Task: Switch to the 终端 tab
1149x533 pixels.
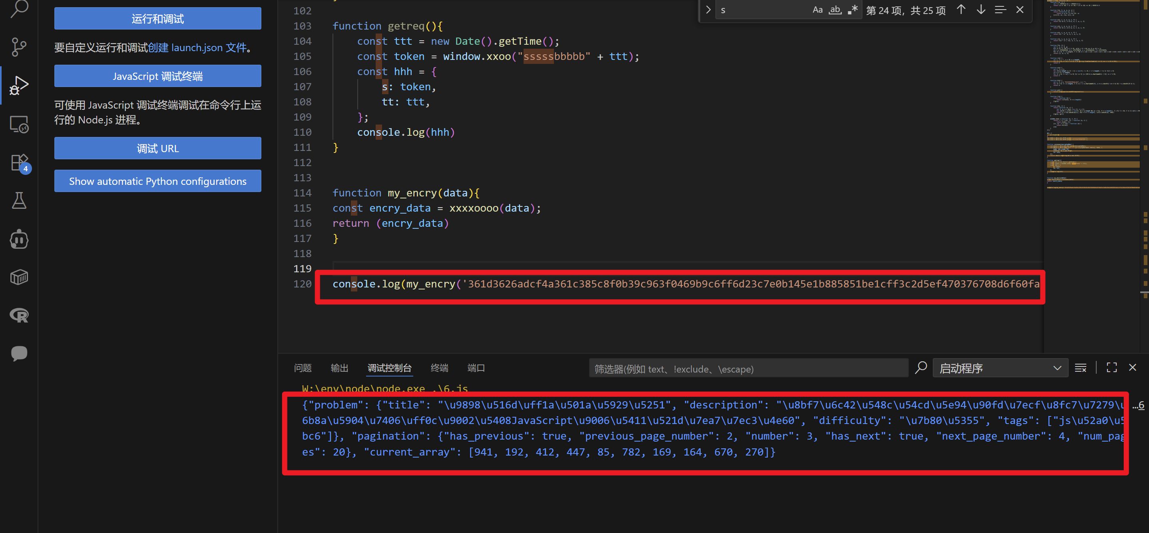Action: point(439,368)
